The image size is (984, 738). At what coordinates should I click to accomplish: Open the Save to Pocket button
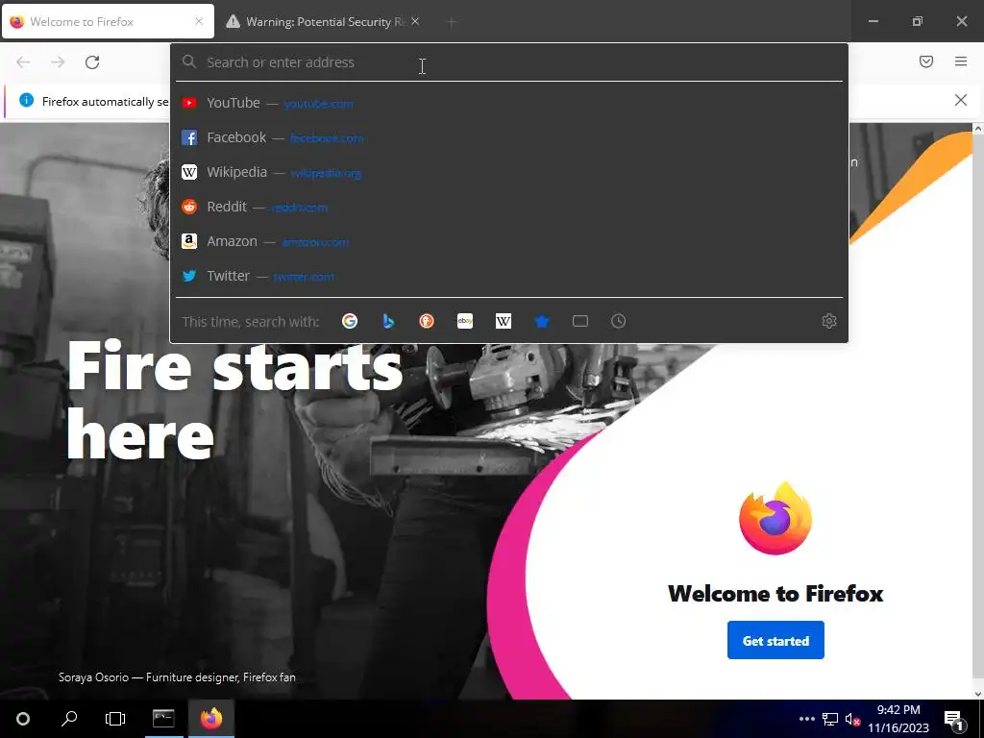point(926,61)
